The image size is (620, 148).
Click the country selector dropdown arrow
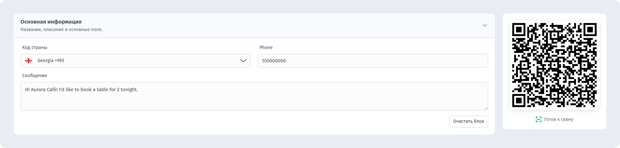coord(243,61)
